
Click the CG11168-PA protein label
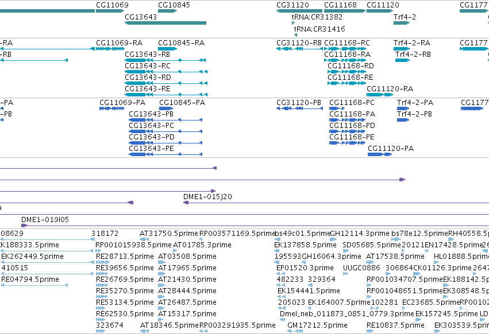coord(352,114)
